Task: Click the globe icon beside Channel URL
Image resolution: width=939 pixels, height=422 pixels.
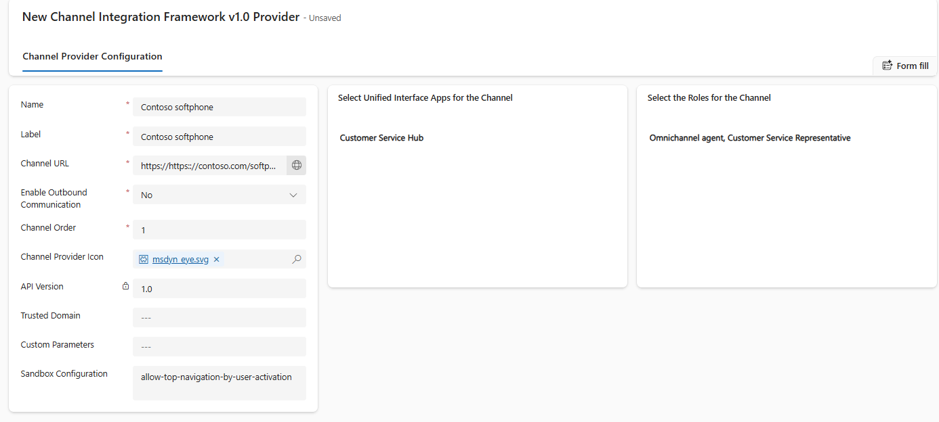Action: click(296, 165)
